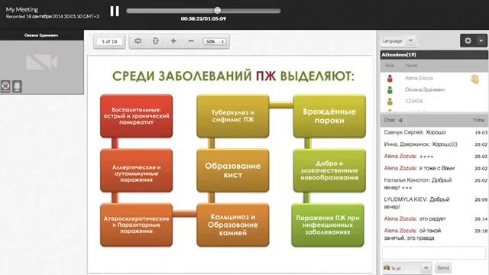Click the 'My Meeting' title text
The image size is (489, 275).
click(22, 9)
